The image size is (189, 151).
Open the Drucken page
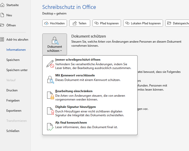tap(12, 90)
